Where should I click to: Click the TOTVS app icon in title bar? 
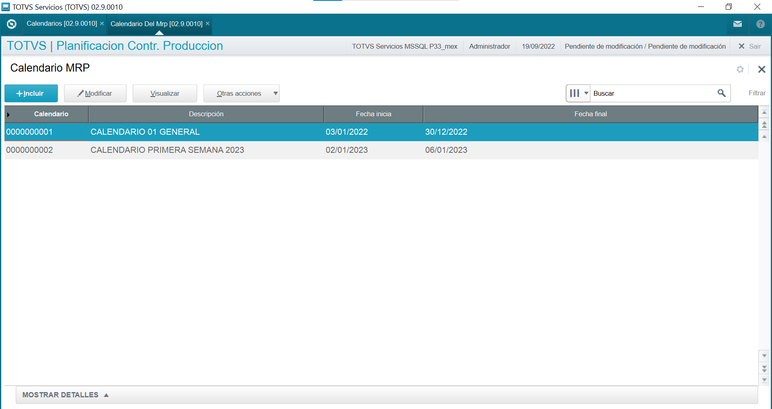pyautogui.click(x=6, y=7)
